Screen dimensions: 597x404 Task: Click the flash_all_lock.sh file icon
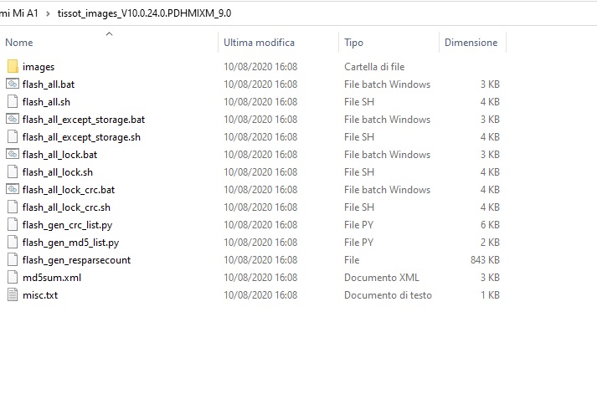[x=13, y=172]
